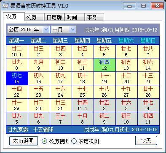
Task: Select day 9 九月 cell in second row
Action: pos(39,65)
